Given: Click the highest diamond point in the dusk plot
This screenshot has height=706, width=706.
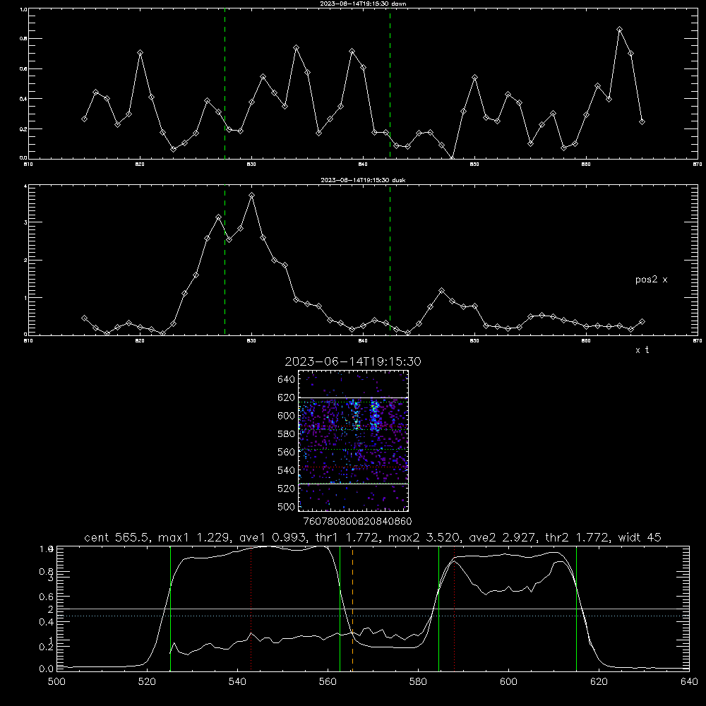Looking at the screenshot, I should pos(252,196).
